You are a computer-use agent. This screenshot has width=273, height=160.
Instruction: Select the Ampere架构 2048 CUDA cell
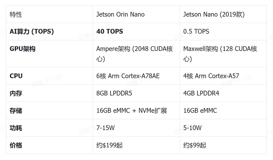(134, 54)
